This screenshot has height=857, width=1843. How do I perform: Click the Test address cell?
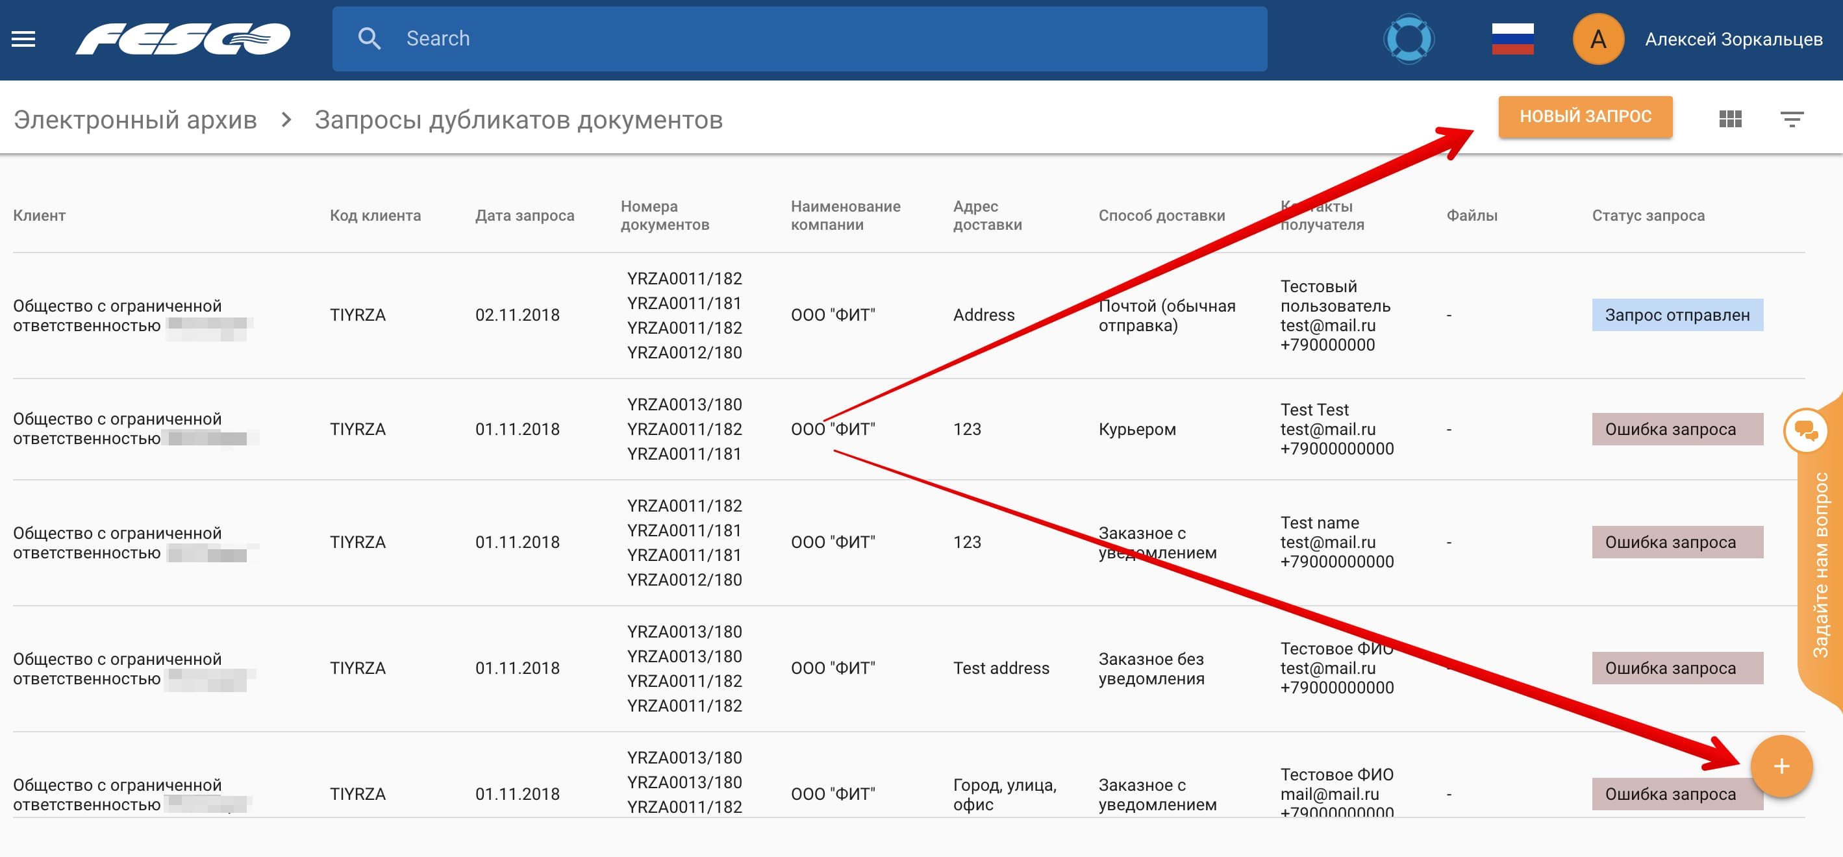coord(1001,668)
